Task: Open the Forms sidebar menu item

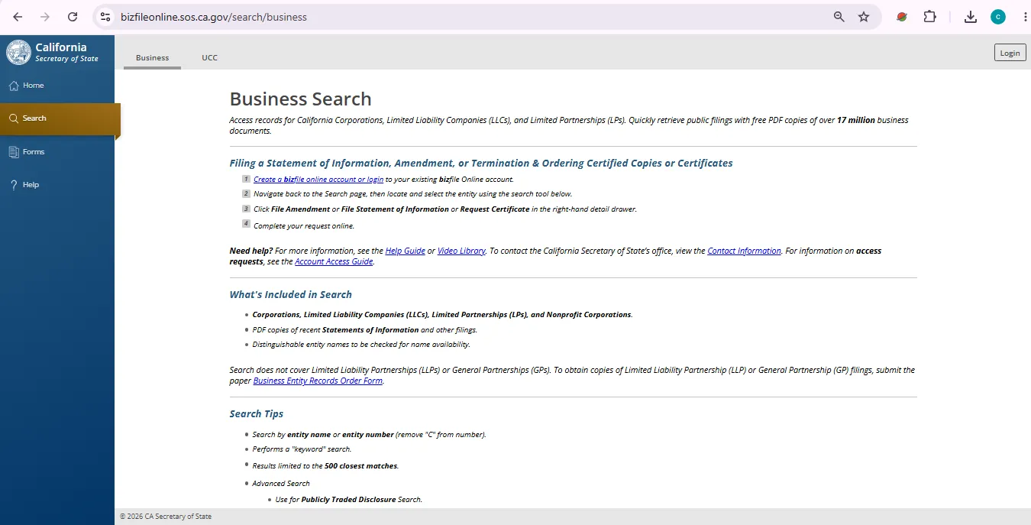Action: tap(57, 152)
